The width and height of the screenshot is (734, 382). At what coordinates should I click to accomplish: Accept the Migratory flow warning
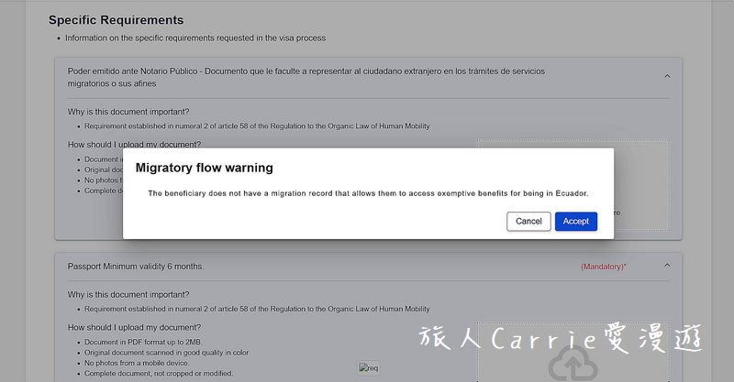click(576, 221)
